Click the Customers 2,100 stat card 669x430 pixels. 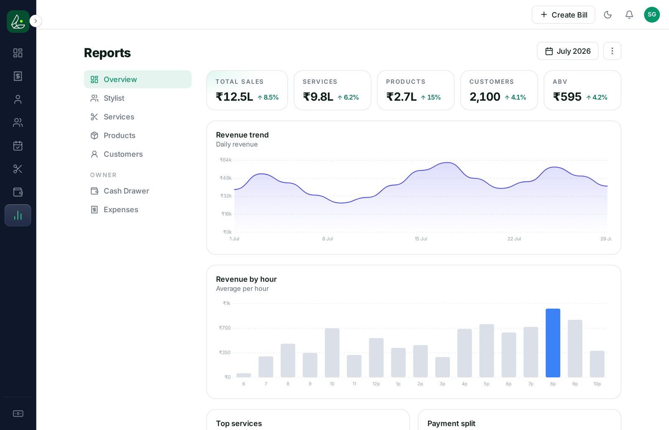coord(499,90)
